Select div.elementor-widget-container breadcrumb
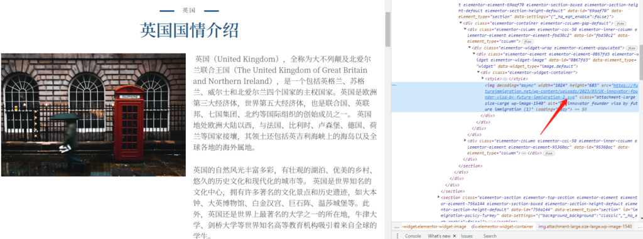This screenshot has width=643, height=239. 502,226
